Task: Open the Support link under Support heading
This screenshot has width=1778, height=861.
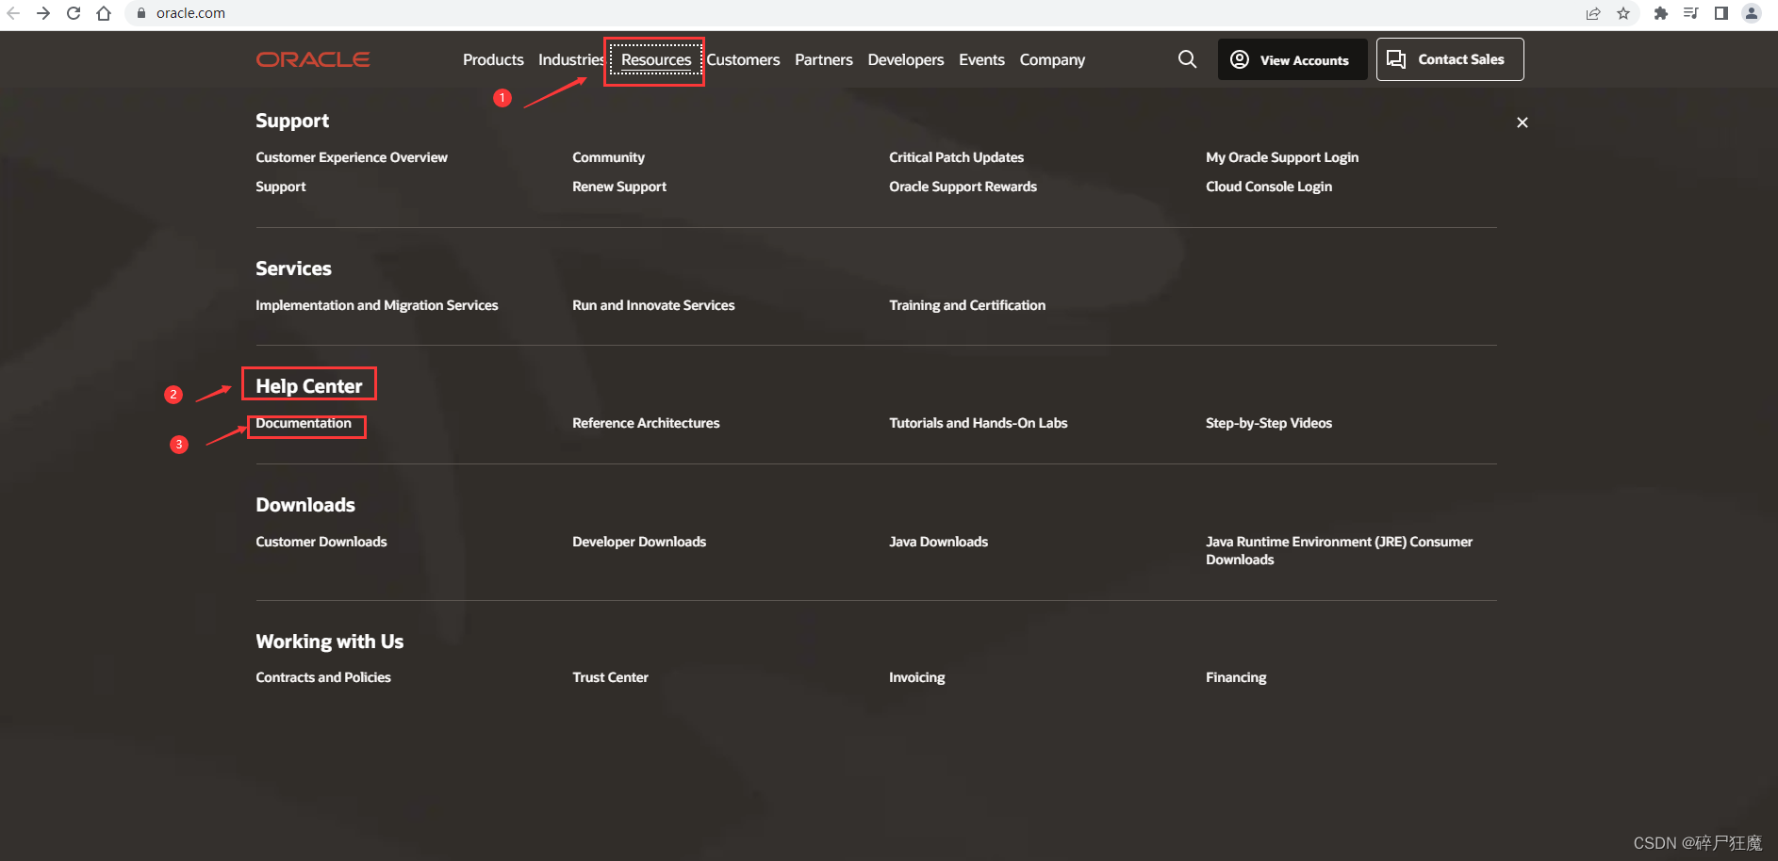Action: 281,187
